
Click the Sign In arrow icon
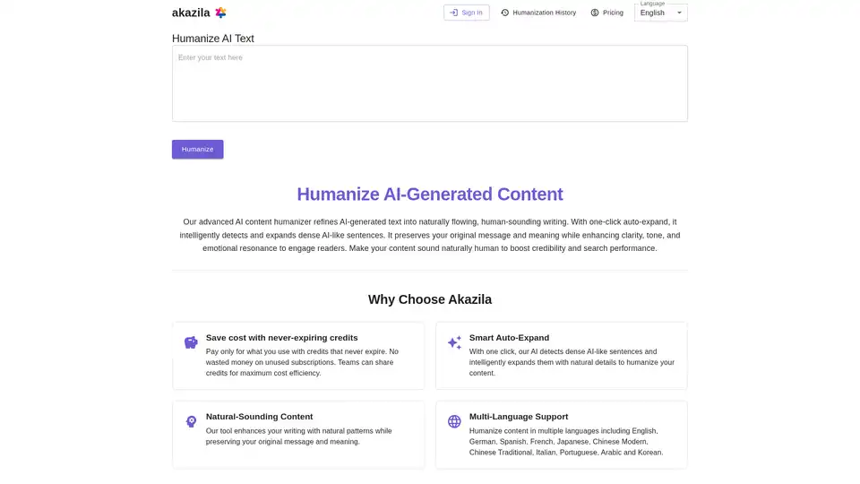[x=453, y=13]
